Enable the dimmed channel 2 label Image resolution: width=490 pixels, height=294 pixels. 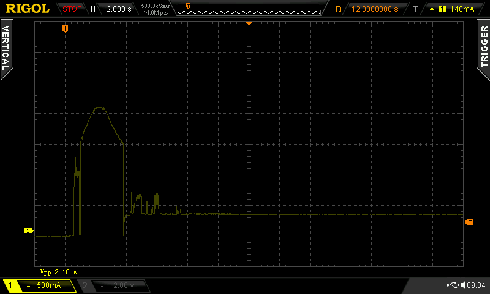(x=85, y=285)
